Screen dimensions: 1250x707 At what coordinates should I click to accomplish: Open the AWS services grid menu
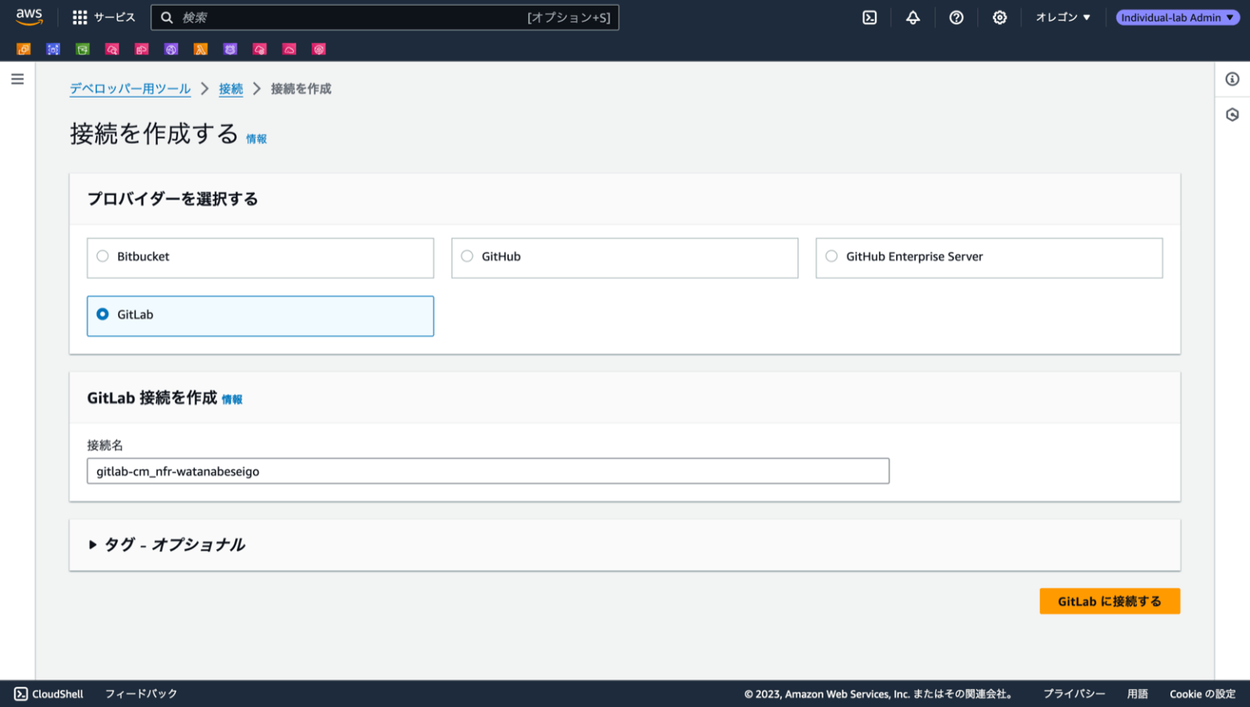tap(79, 16)
